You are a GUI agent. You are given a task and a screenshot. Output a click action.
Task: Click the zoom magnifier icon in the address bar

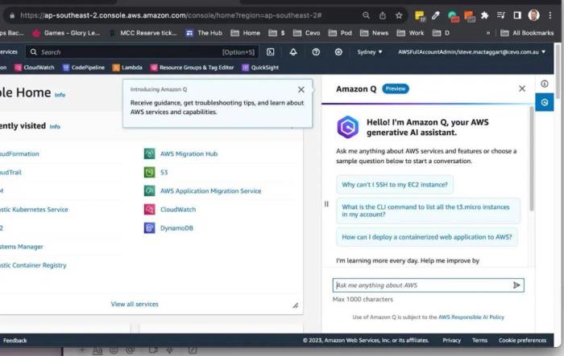click(x=366, y=15)
